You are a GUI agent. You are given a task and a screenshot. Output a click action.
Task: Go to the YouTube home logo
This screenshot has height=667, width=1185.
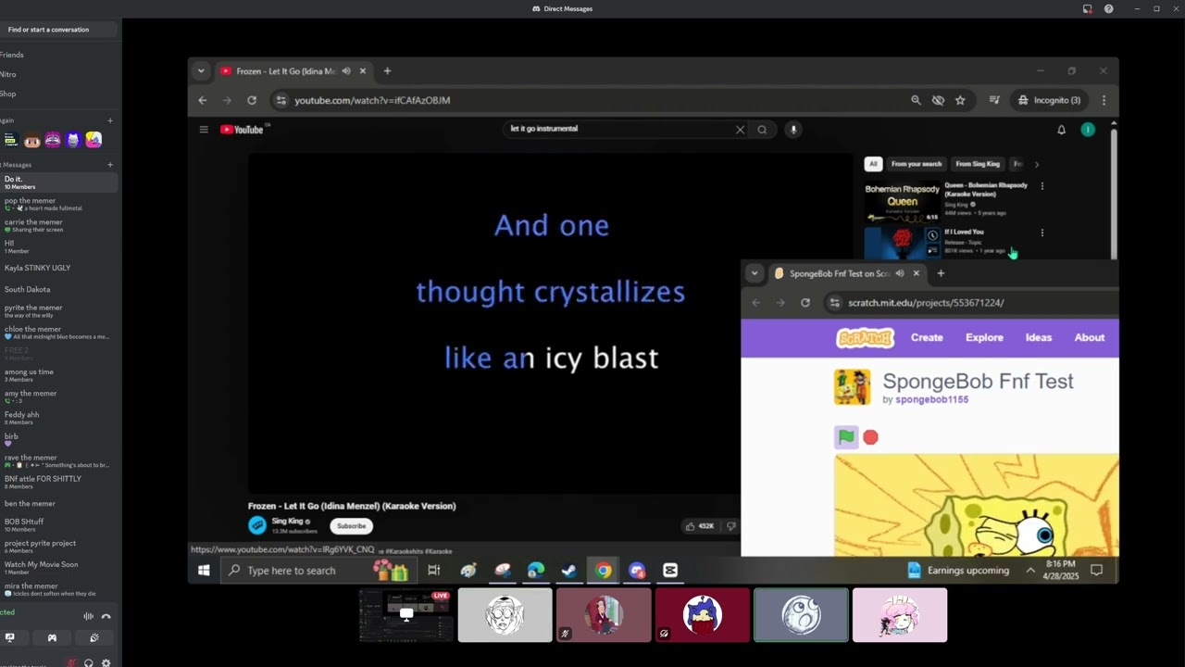point(243,130)
